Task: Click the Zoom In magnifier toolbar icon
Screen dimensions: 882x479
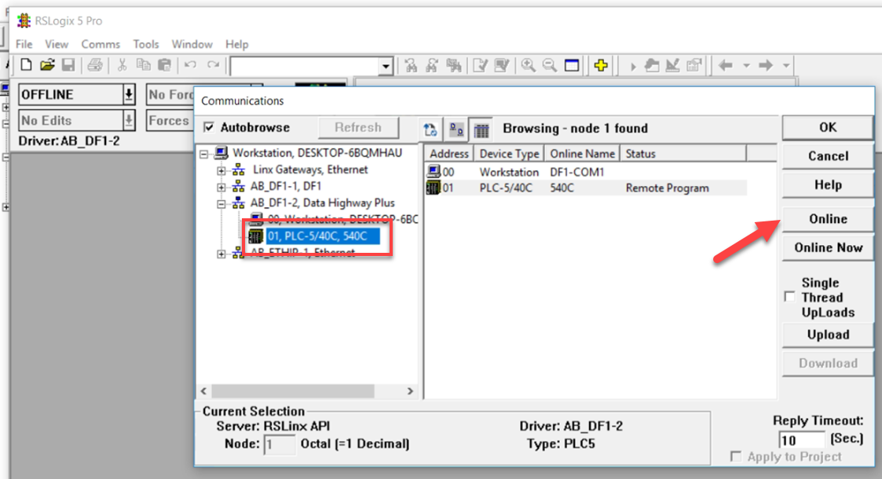Action: point(527,65)
